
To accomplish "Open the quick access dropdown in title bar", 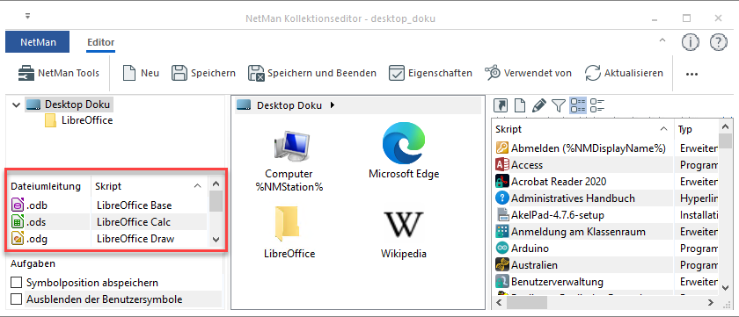I will 28,16.
